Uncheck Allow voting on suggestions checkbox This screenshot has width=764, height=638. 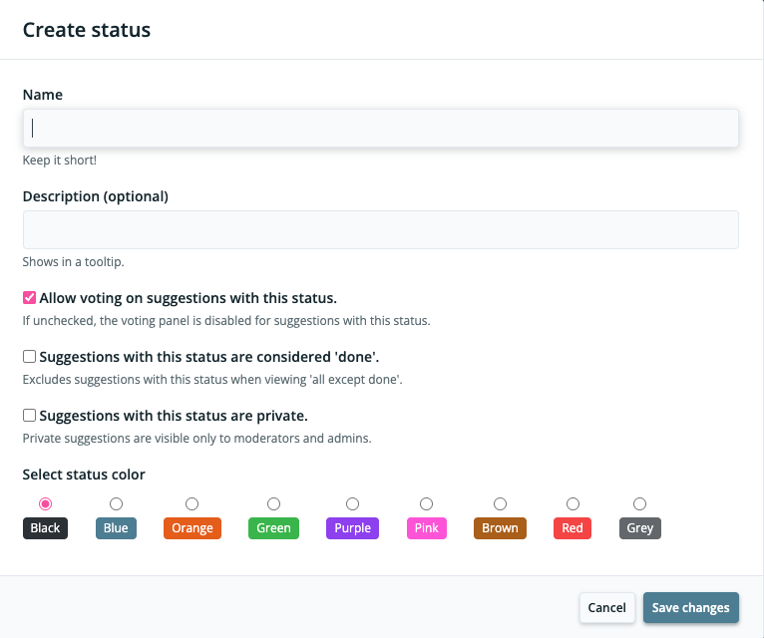click(30, 298)
